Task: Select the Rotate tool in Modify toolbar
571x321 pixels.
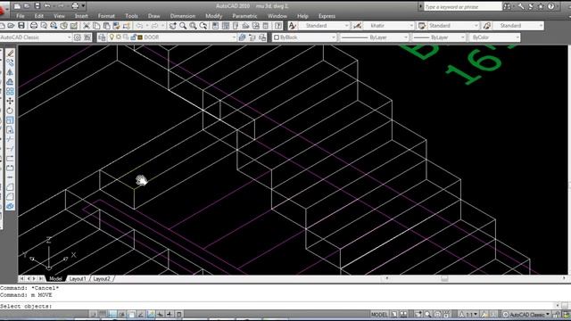Action: (10, 111)
